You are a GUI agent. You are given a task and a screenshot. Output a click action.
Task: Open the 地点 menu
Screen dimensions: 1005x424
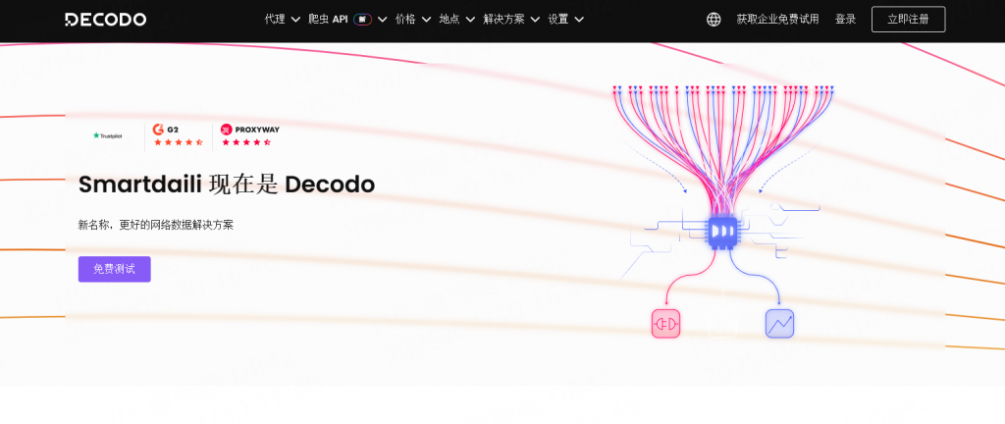[x=450, y=20]
